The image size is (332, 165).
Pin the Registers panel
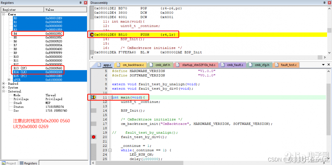(81, 3)
